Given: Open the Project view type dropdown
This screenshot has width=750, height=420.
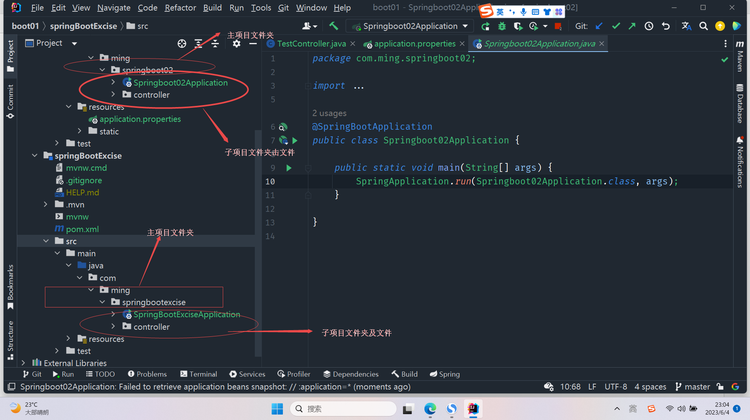Looking at the screenshot, I should coord(74,43).
